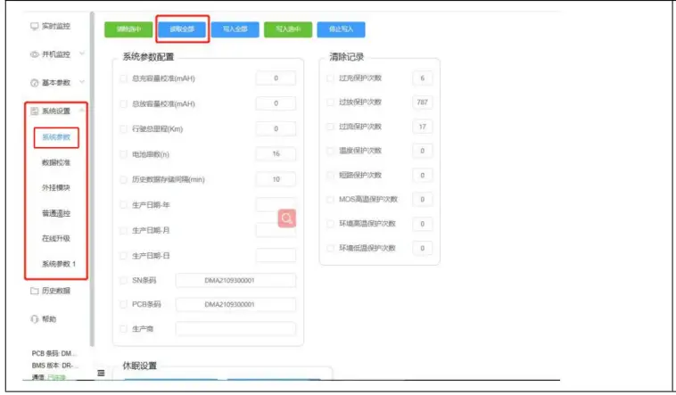Click the PCB条码 input field
Viewport: 676px width, 395px height.
[235, 304]
